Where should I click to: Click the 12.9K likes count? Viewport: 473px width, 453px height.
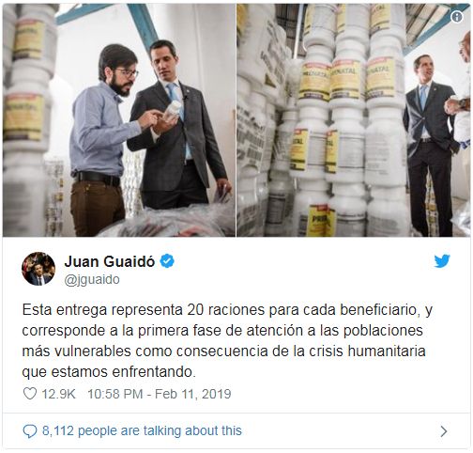(58, 394)
